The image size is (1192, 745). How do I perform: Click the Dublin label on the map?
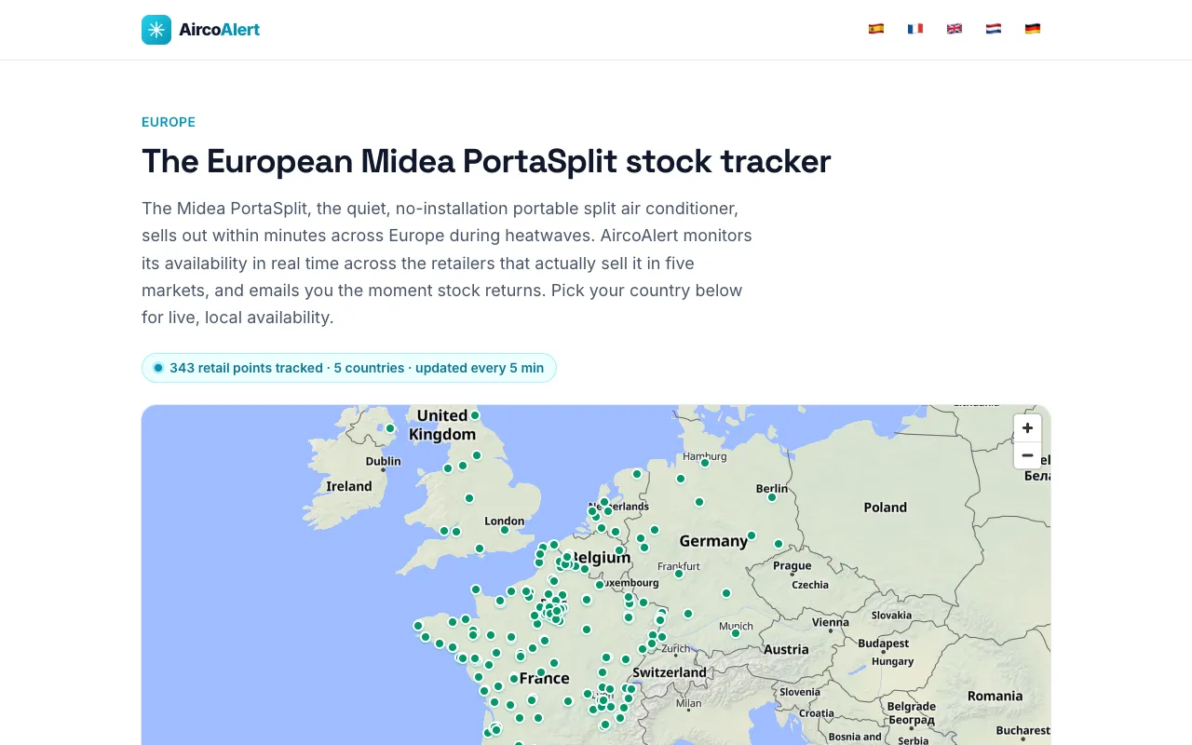click(x=384, y=461)
